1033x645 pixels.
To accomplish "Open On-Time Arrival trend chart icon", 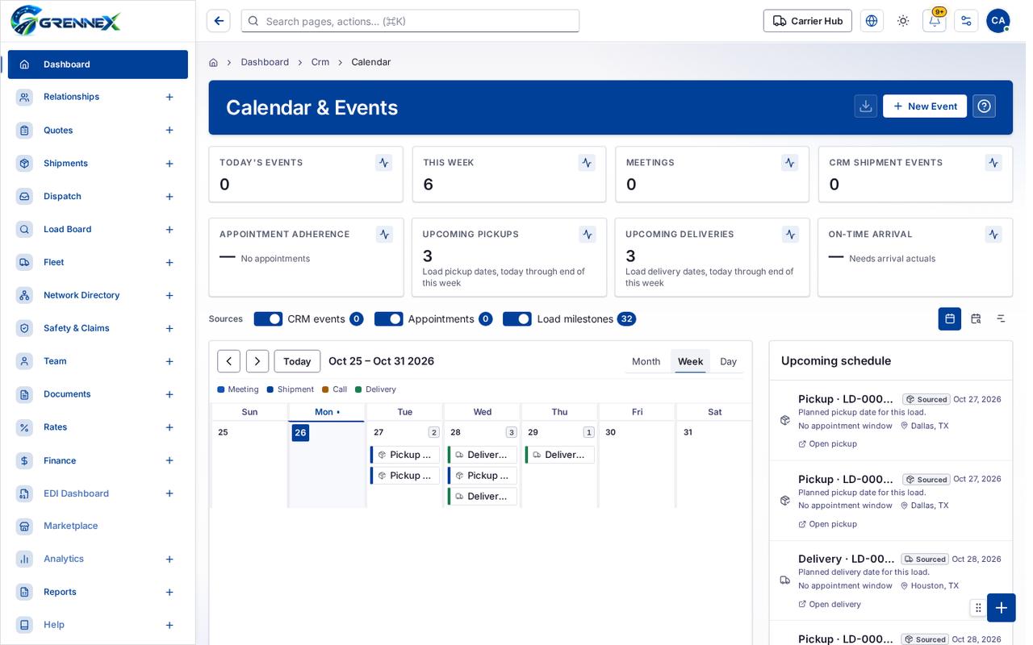I will coord(993,235).
